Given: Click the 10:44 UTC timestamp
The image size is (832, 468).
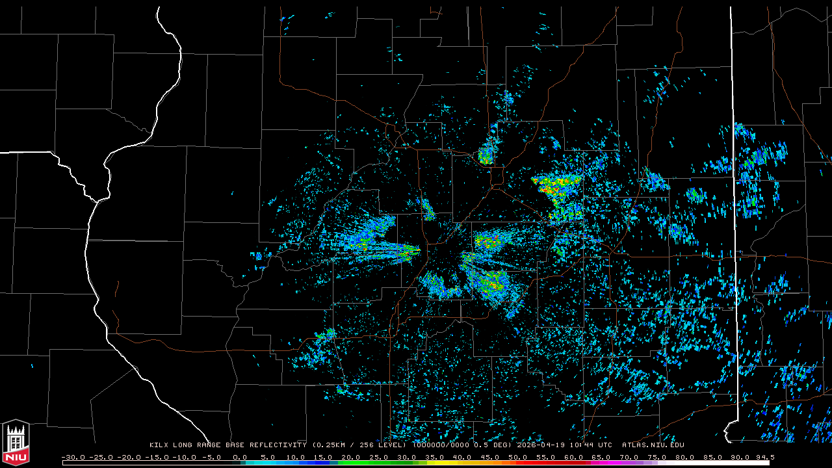Looking at the screenshot, I should tap(595, 445).
